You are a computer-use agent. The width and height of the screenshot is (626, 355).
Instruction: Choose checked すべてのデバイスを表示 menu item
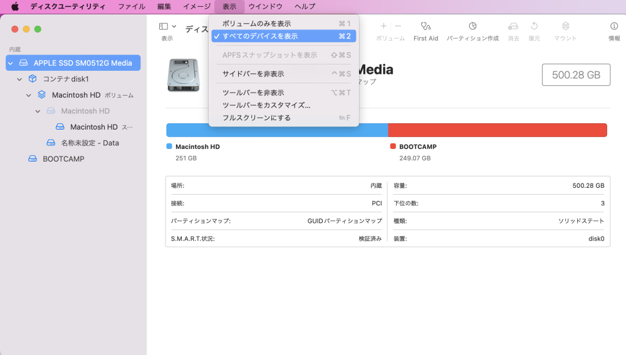(x=283, y=36)
